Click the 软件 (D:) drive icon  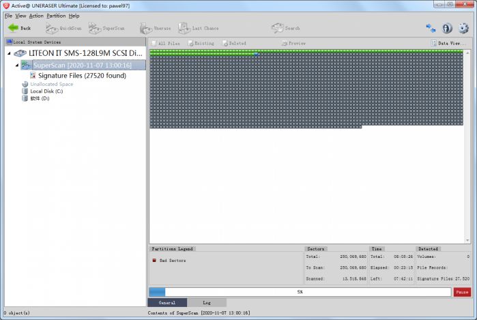coord(25,98)
